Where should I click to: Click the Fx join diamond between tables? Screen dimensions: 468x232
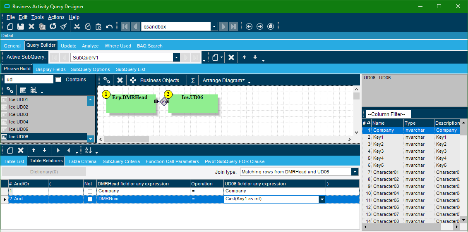point(163,101)
